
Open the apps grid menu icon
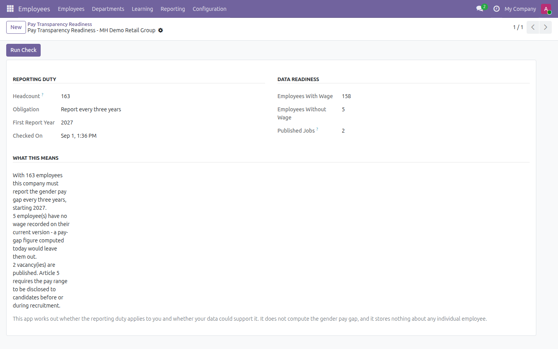10,9
